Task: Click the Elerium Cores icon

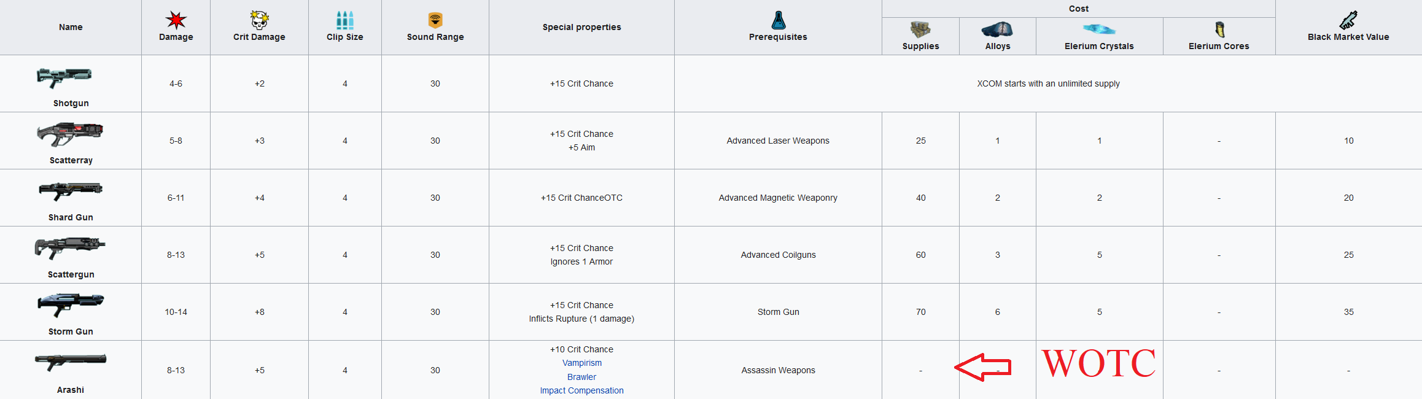Action: click(1219, 29)
